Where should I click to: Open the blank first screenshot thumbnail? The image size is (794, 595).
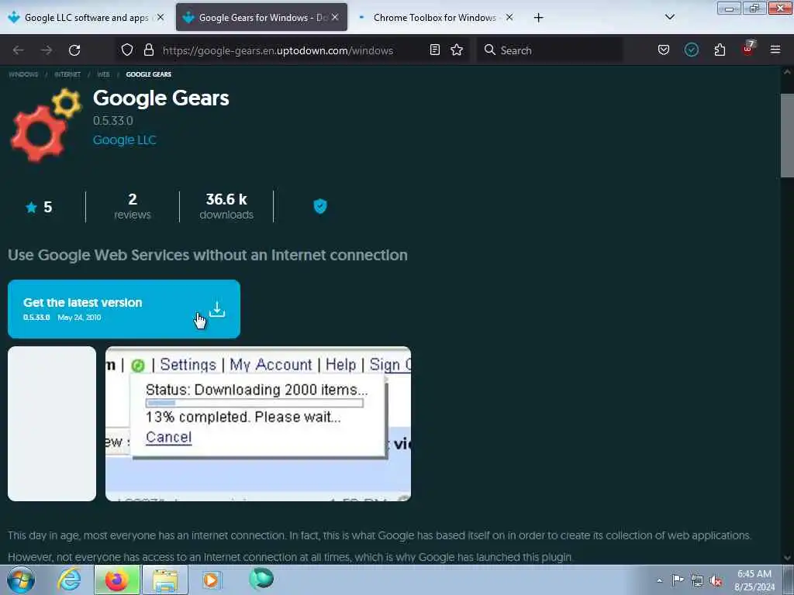[x=52, y=424]
